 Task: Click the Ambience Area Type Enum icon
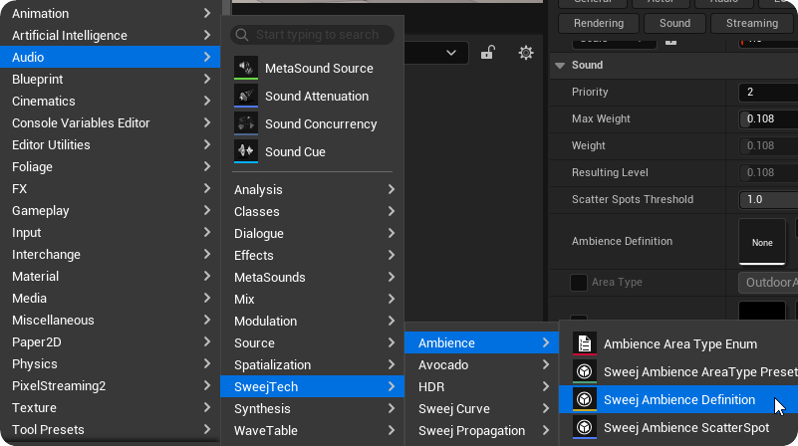coord(584,343)
